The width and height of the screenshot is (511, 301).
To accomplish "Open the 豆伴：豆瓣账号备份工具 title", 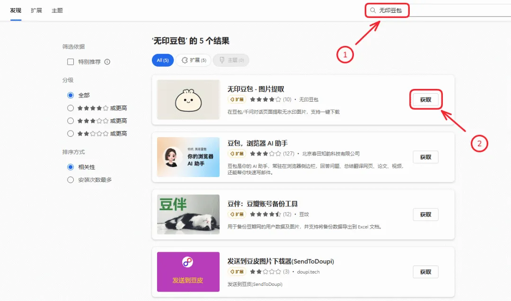I will pyautogui.click(x=263, y=204).
